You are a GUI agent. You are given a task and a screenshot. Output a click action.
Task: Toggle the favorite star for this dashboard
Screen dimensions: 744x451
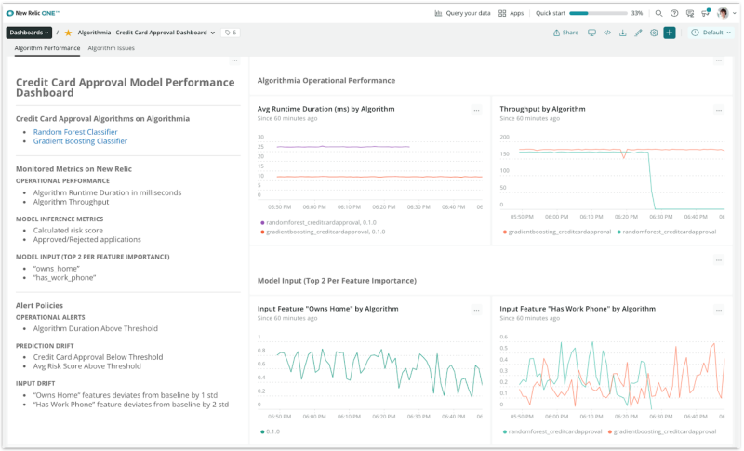[x=68, y=33]
